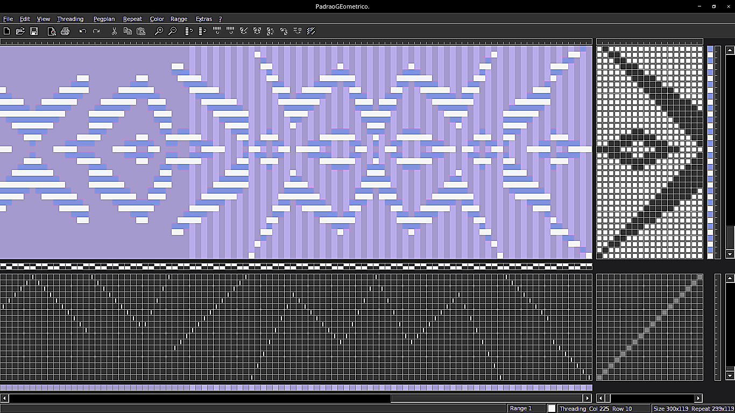735x413 pixels.
Task: Click column-bars icon with left-pointing return arrow
Action: coord(217,31)
